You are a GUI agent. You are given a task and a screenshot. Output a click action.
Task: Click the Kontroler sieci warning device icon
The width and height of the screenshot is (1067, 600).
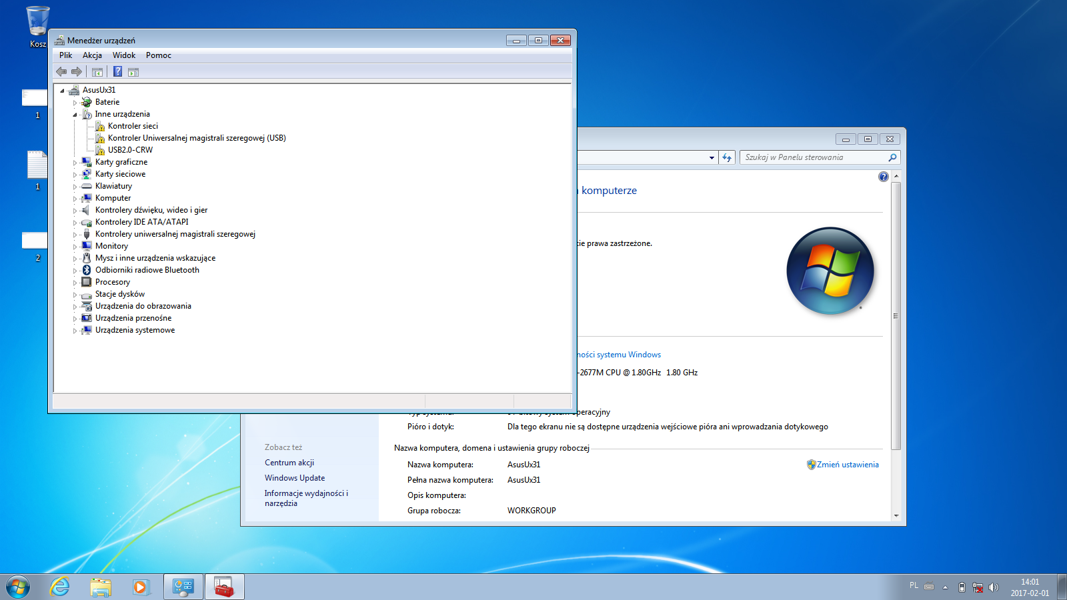click(x=99, y=126)
